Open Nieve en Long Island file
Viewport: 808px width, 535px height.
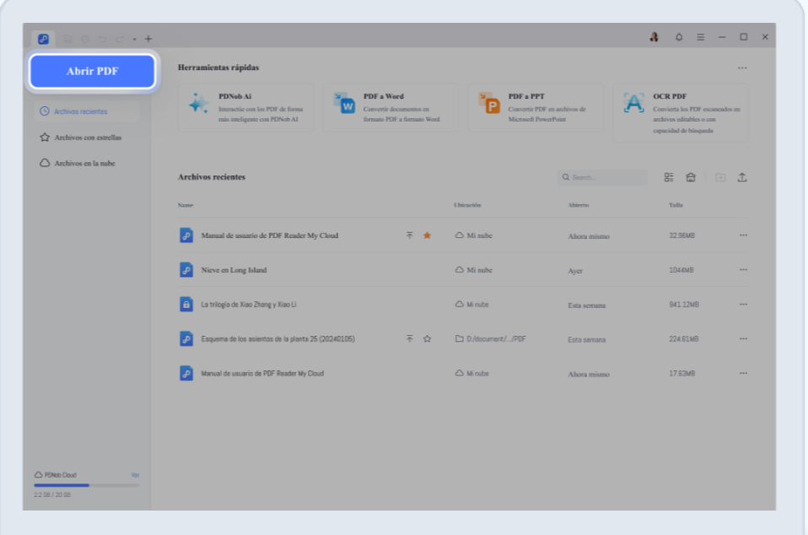point(234,270)
